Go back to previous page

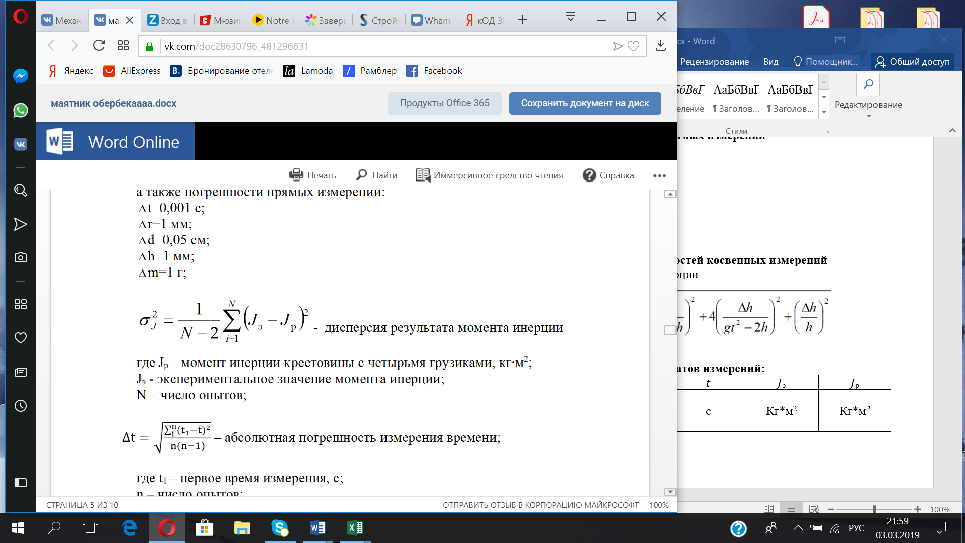click(51, 46)
